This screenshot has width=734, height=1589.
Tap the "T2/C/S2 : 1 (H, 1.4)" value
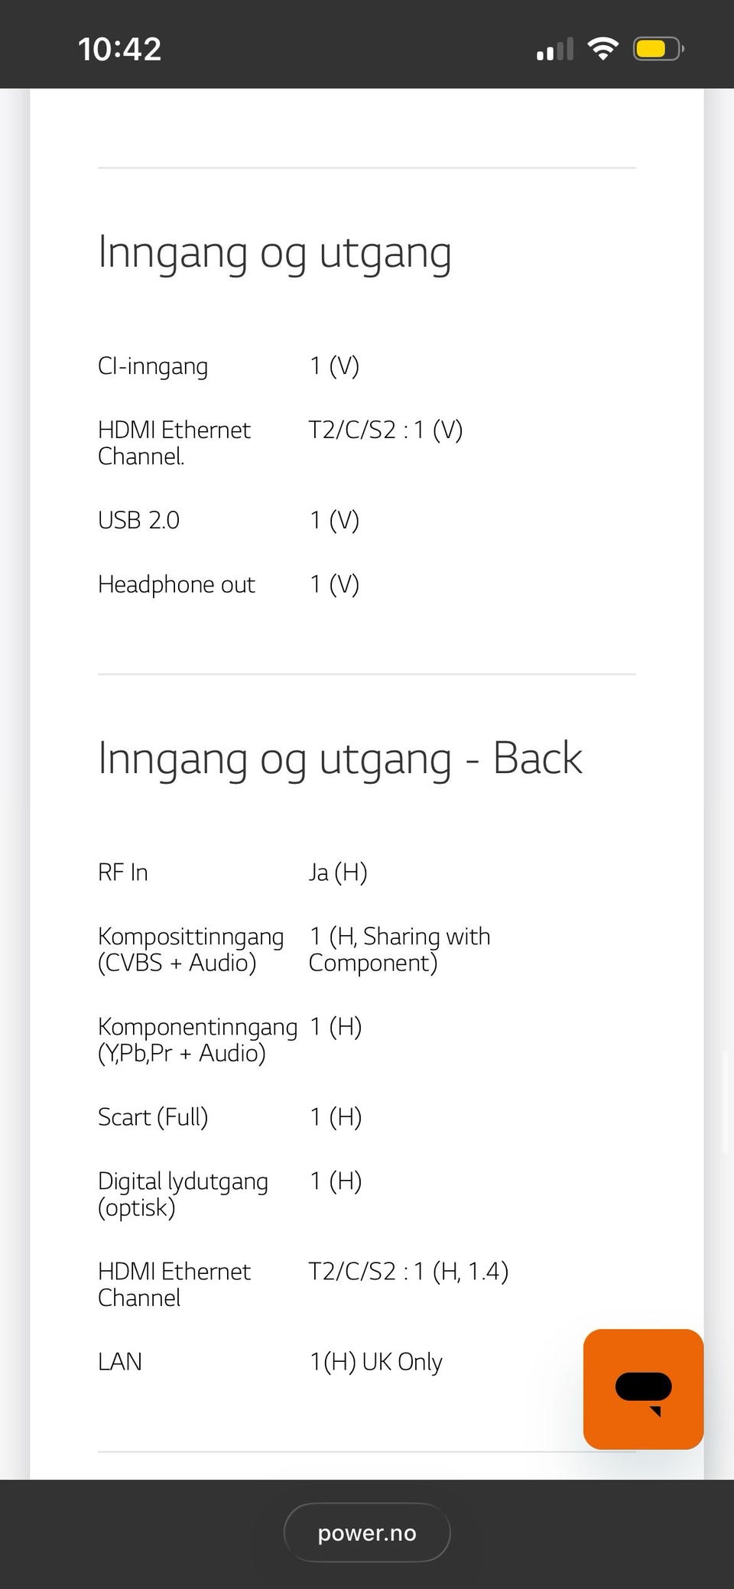408,1272
